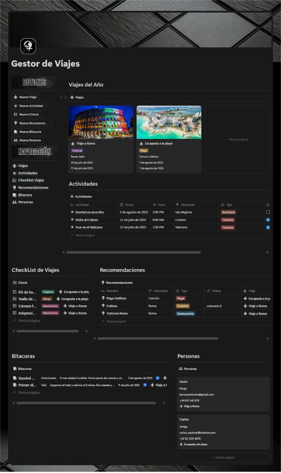Click the book icon beside Primer dí... entry
281x473 pixels.
pyautogui.click(x=15, y=385)
